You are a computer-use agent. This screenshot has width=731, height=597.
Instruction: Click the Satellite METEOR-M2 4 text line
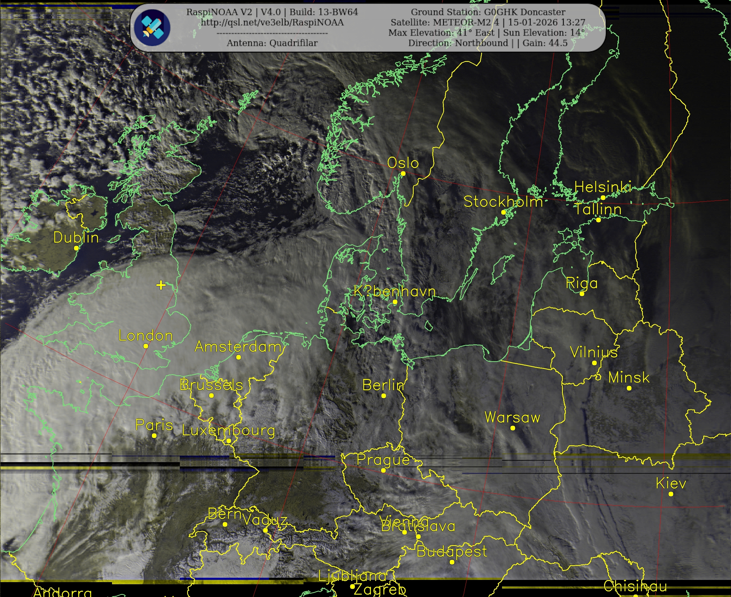(x=488, y=22)
